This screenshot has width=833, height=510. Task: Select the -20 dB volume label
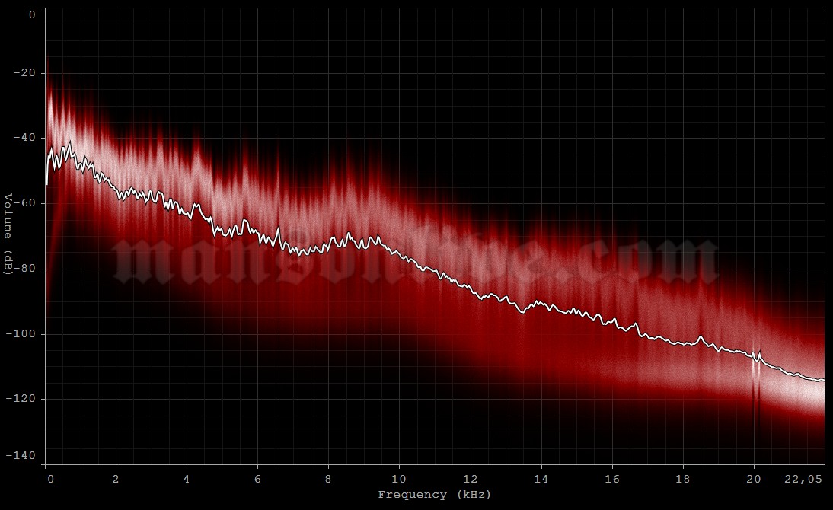(24, 73)
